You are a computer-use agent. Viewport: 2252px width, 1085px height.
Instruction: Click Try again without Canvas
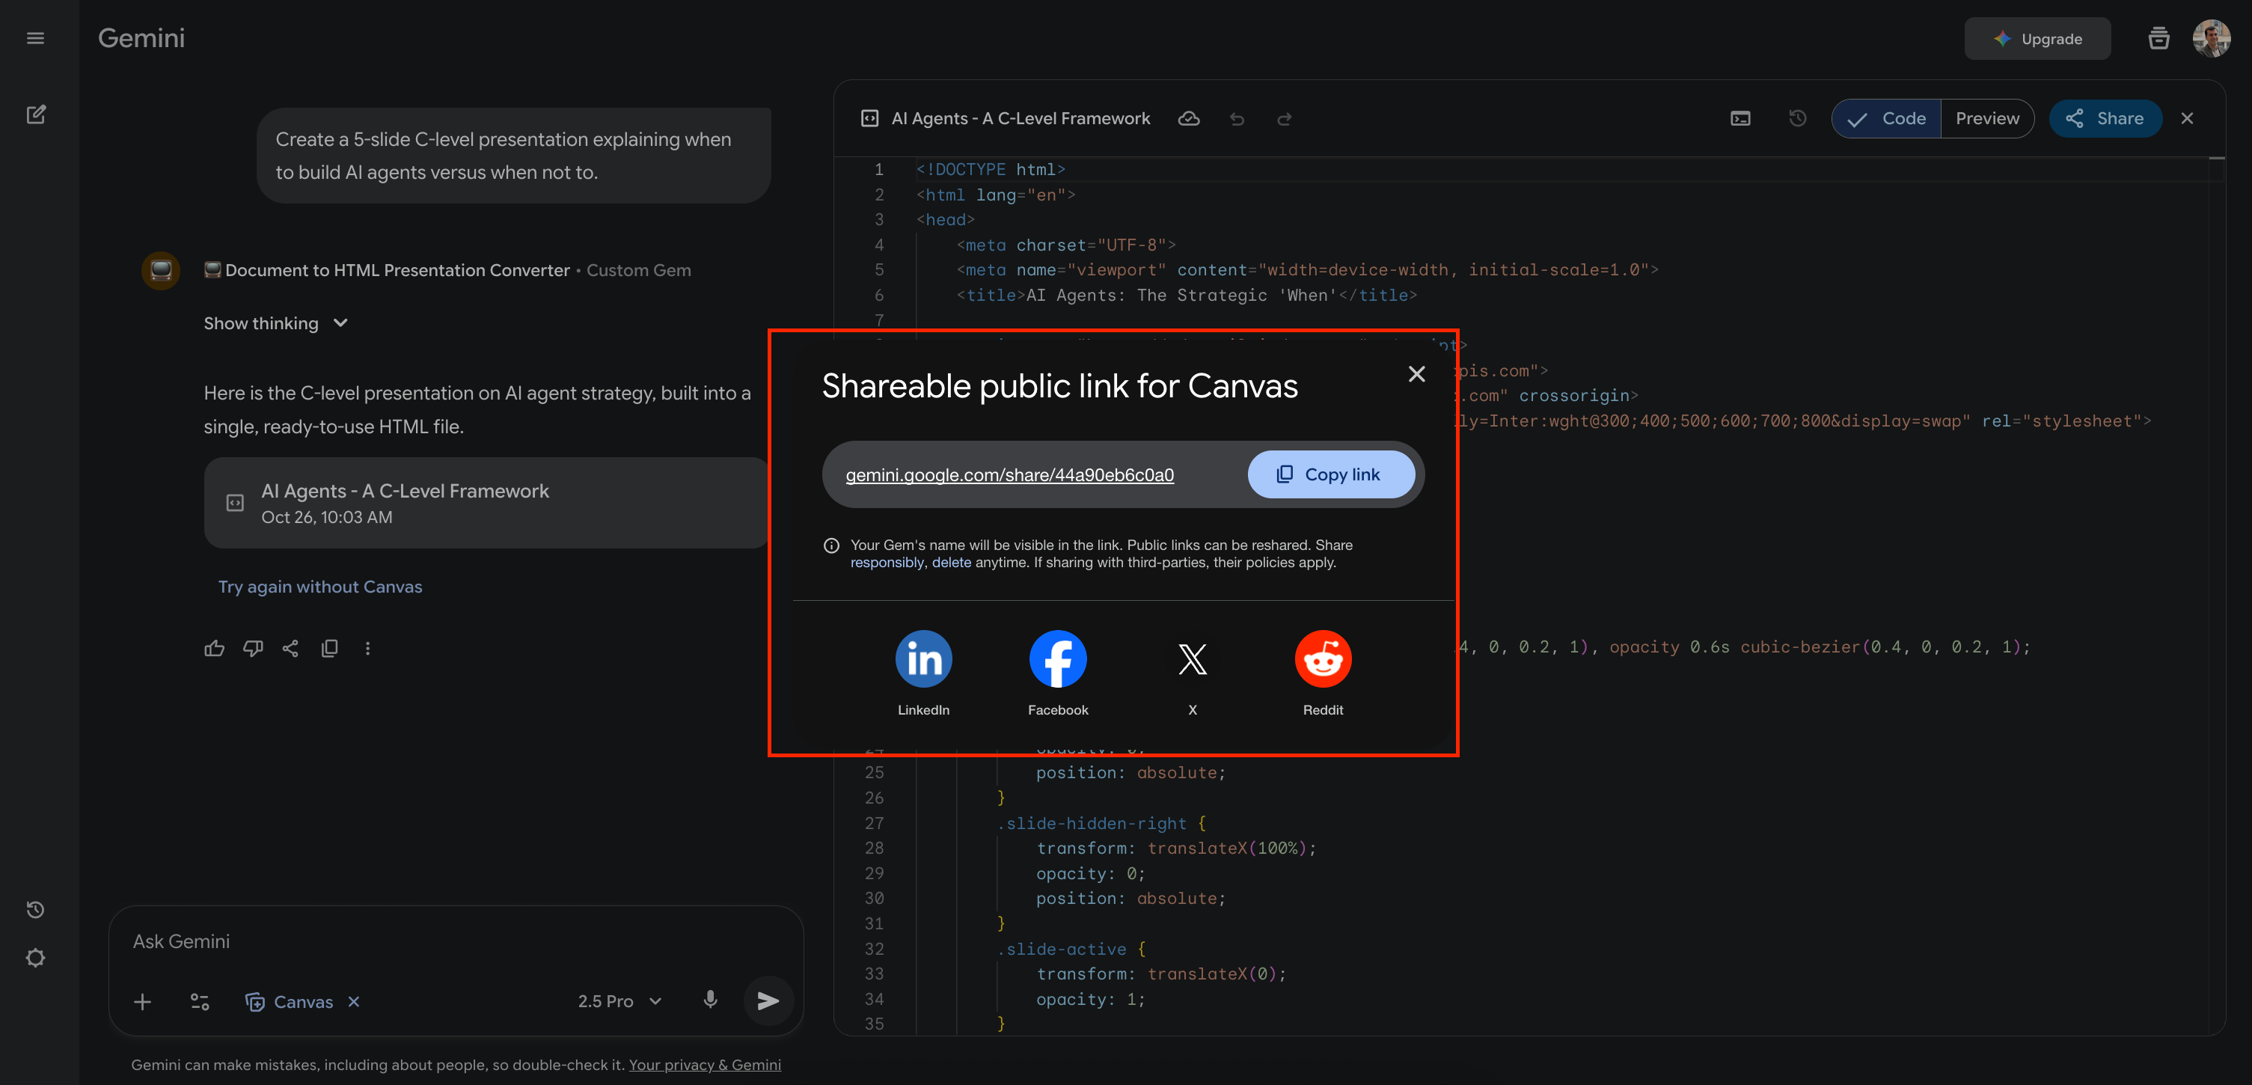320,587
